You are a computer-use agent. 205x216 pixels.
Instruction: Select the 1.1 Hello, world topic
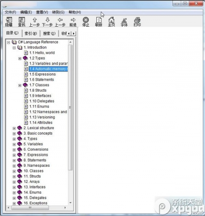[42, 53]
